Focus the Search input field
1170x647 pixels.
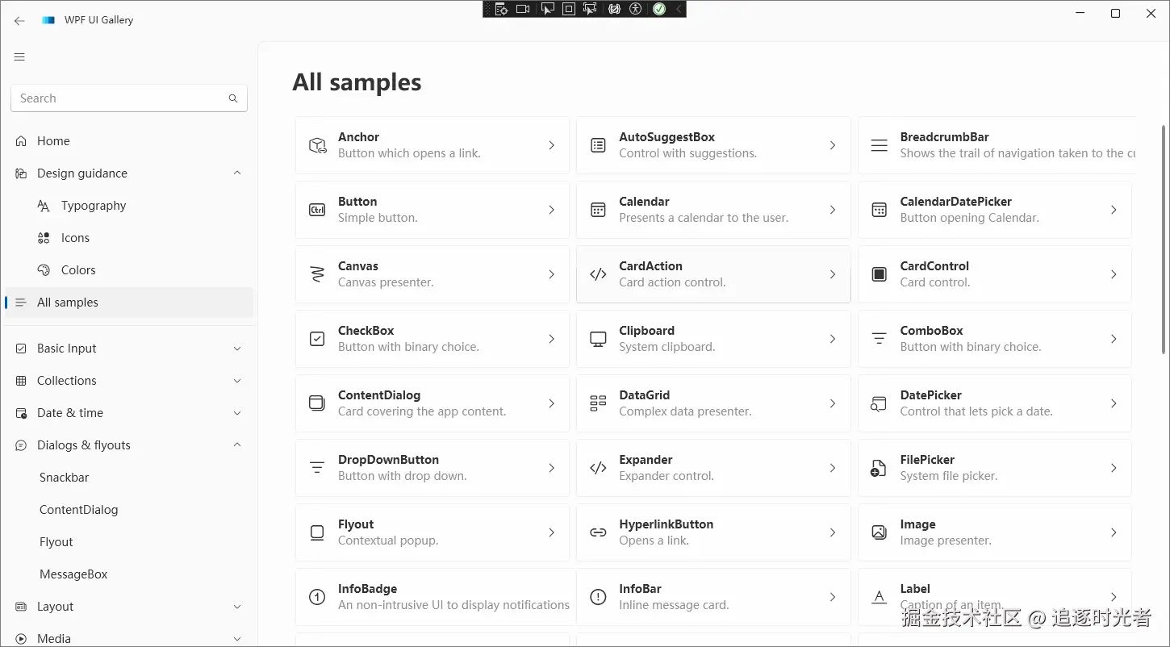point(121,98)
